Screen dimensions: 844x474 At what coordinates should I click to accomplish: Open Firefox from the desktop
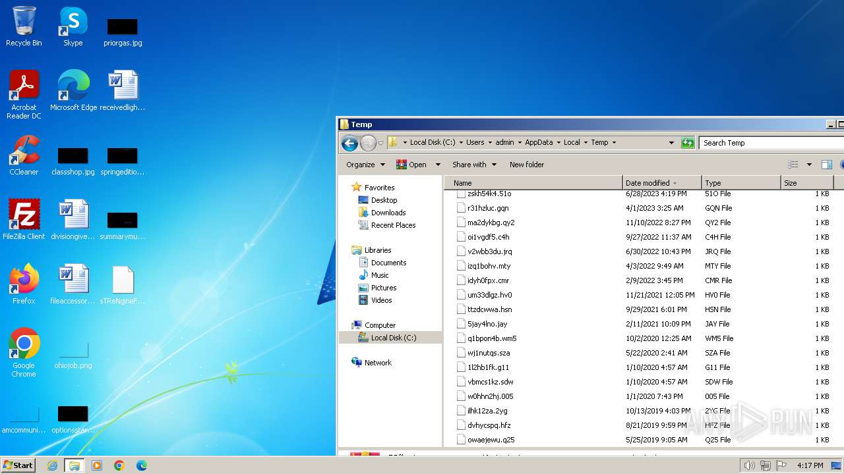tap(24, 284)
